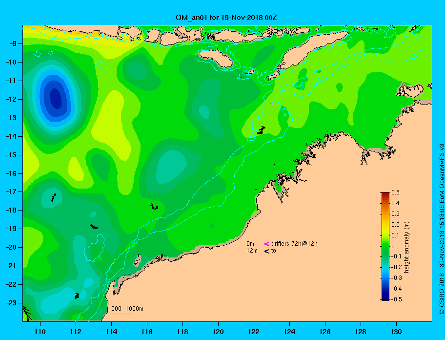445x340 pixels.
Task: Click the '114' longitude axis label
Action: click(111, 332)
